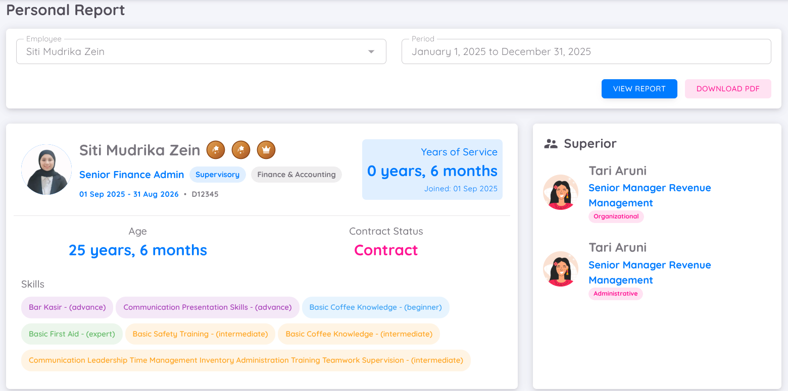Expand the Period date range field

click(x=586, y=51)
